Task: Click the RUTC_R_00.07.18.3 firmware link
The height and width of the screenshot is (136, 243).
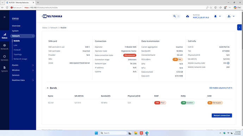Action: click(x=201, y=18)
